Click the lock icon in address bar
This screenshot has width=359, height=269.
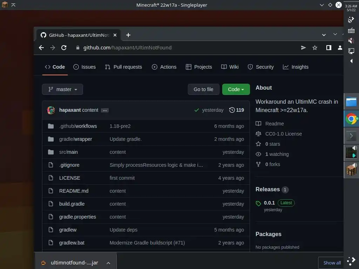tap(77, 48)
